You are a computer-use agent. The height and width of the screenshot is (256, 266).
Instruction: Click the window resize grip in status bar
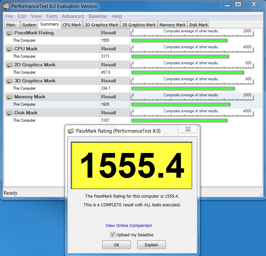(x=261, y=195)
